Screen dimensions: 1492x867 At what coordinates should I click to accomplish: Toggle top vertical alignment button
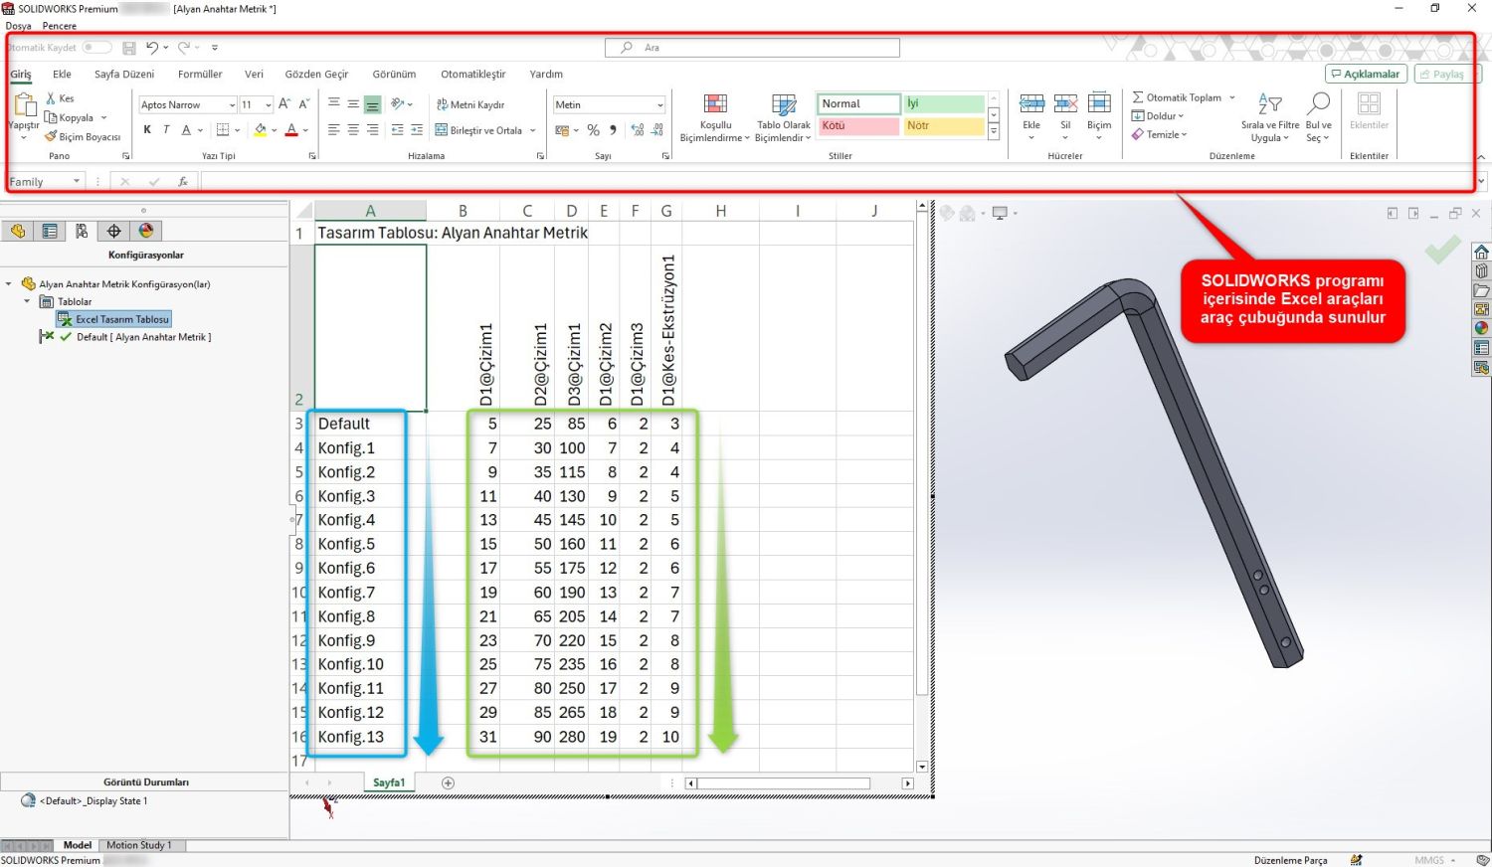point(334,104)
